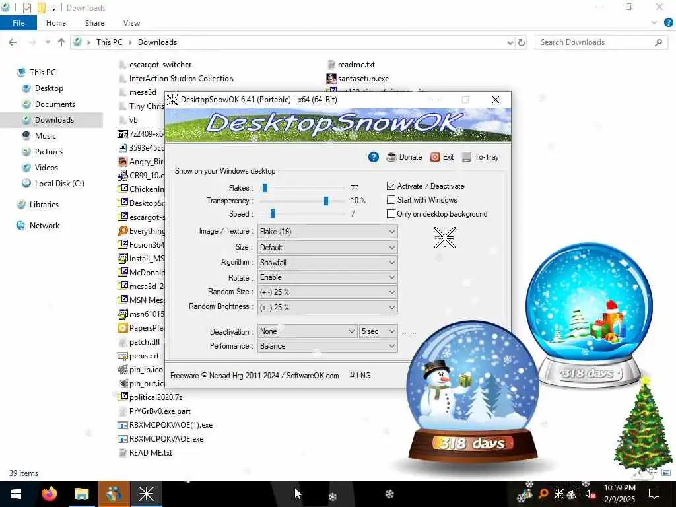
Task: Select Libraries in the navigation pane
Action: coord(44,205)
